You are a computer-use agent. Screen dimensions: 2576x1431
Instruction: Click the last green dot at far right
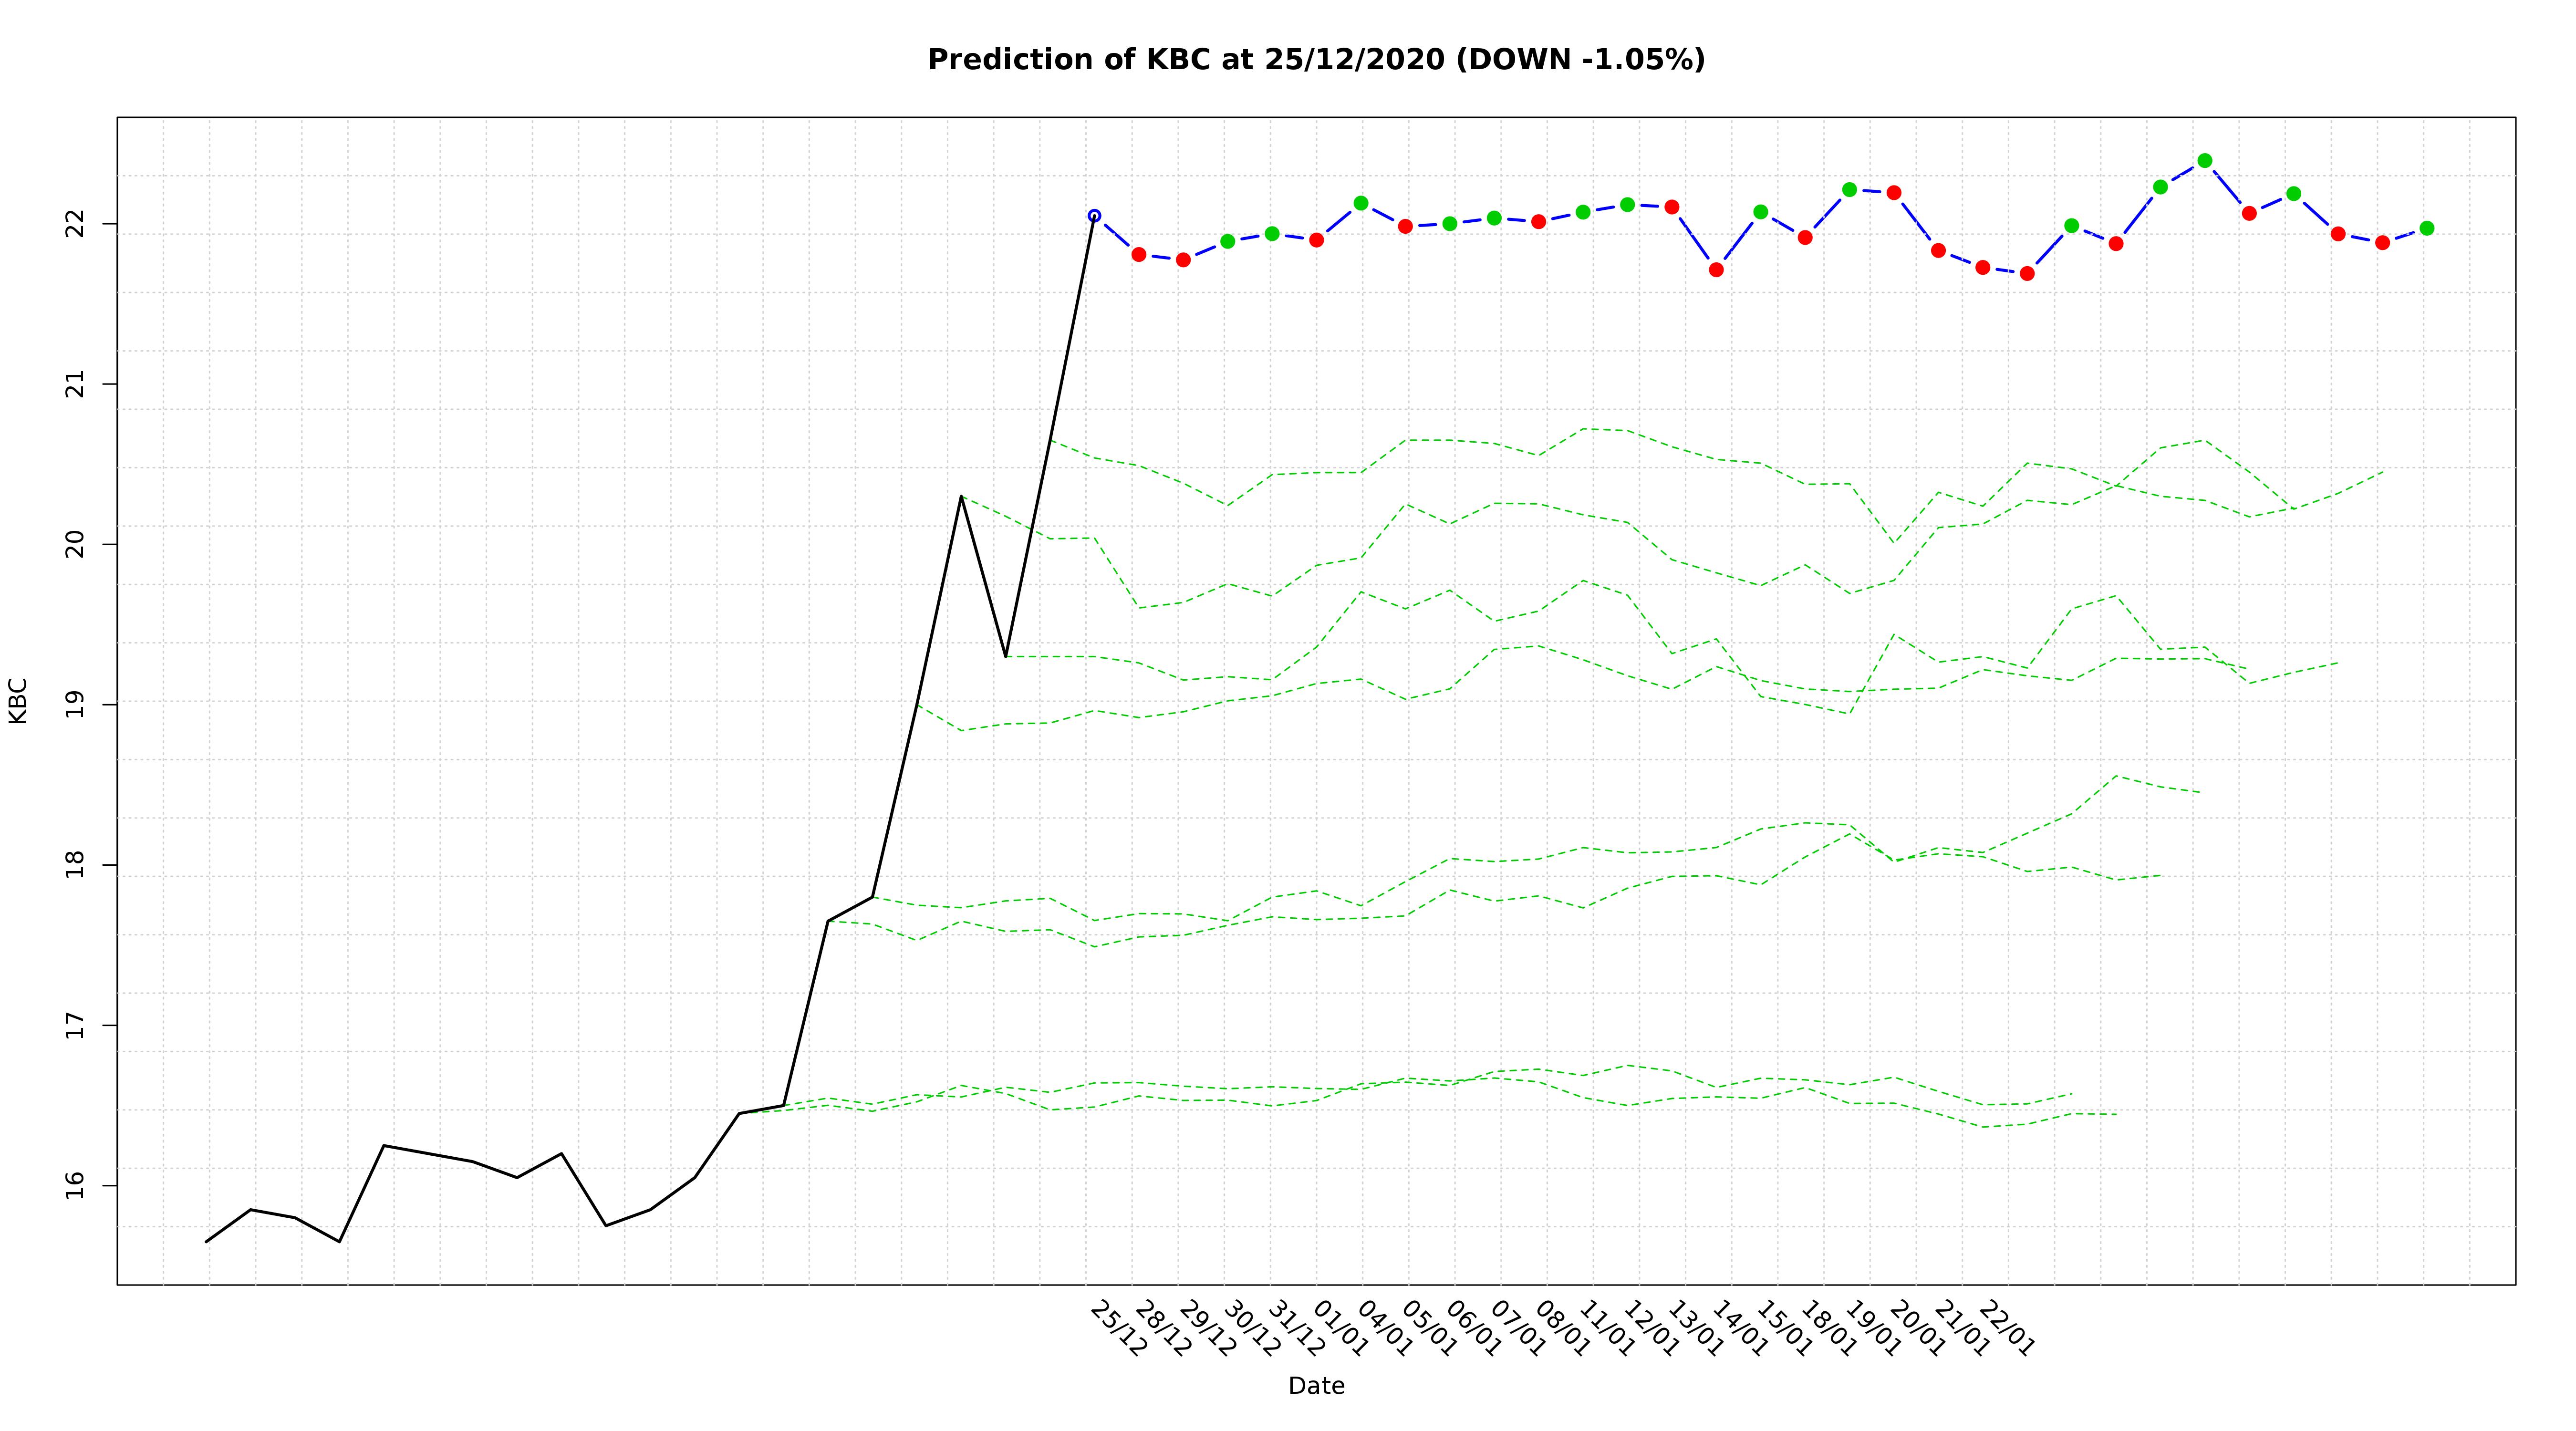tap(2426, 228)
